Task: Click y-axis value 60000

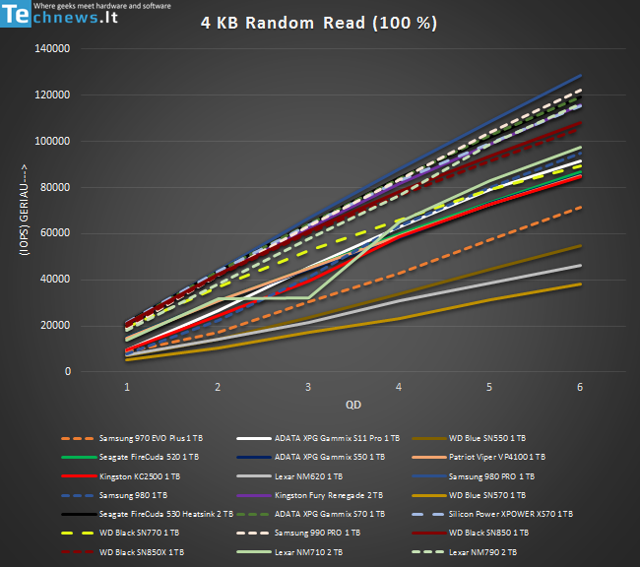Action: 55,233
